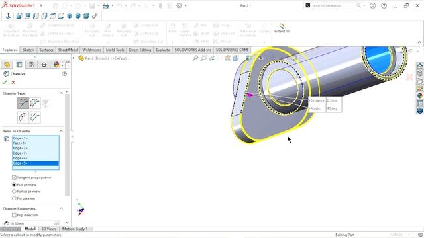Collapse Chamfer Type section
Viewport: 424px width, 238px height.
(61, 93)
